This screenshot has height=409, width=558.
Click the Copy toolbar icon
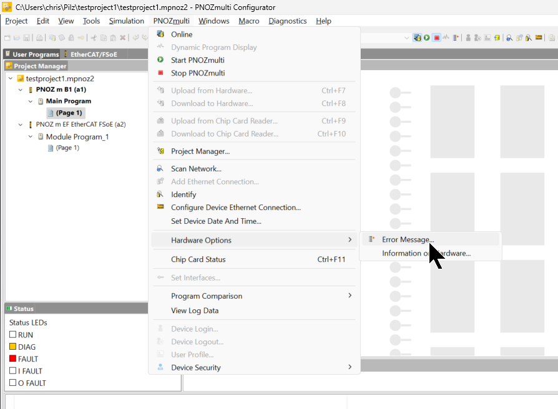point(104,37)
